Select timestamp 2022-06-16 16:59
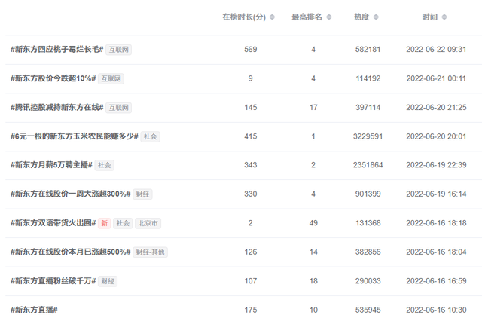Screen dimensions: 482x324 click(436, 281)
